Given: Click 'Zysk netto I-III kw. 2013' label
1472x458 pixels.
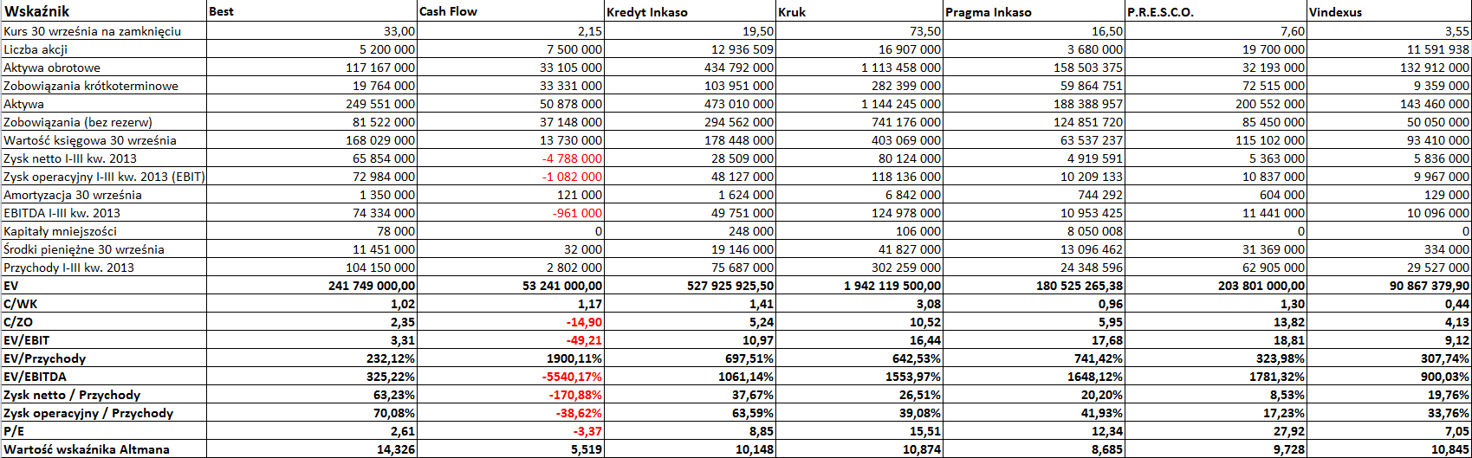Looking at the screenshot, I should coord(70,158).
